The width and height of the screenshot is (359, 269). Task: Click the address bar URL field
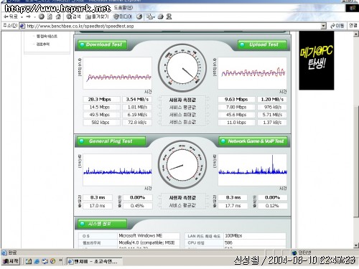[170, 26]
